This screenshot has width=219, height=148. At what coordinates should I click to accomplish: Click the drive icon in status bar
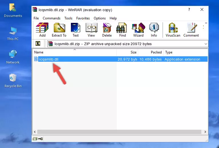[35, 139]
